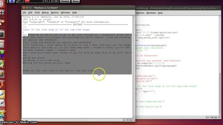Click the 'toSentences(paragraph):' code line

click(x=151, y=45)
